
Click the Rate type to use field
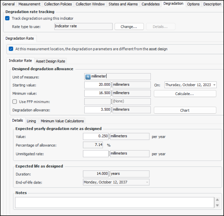click(x=83, y=26)
